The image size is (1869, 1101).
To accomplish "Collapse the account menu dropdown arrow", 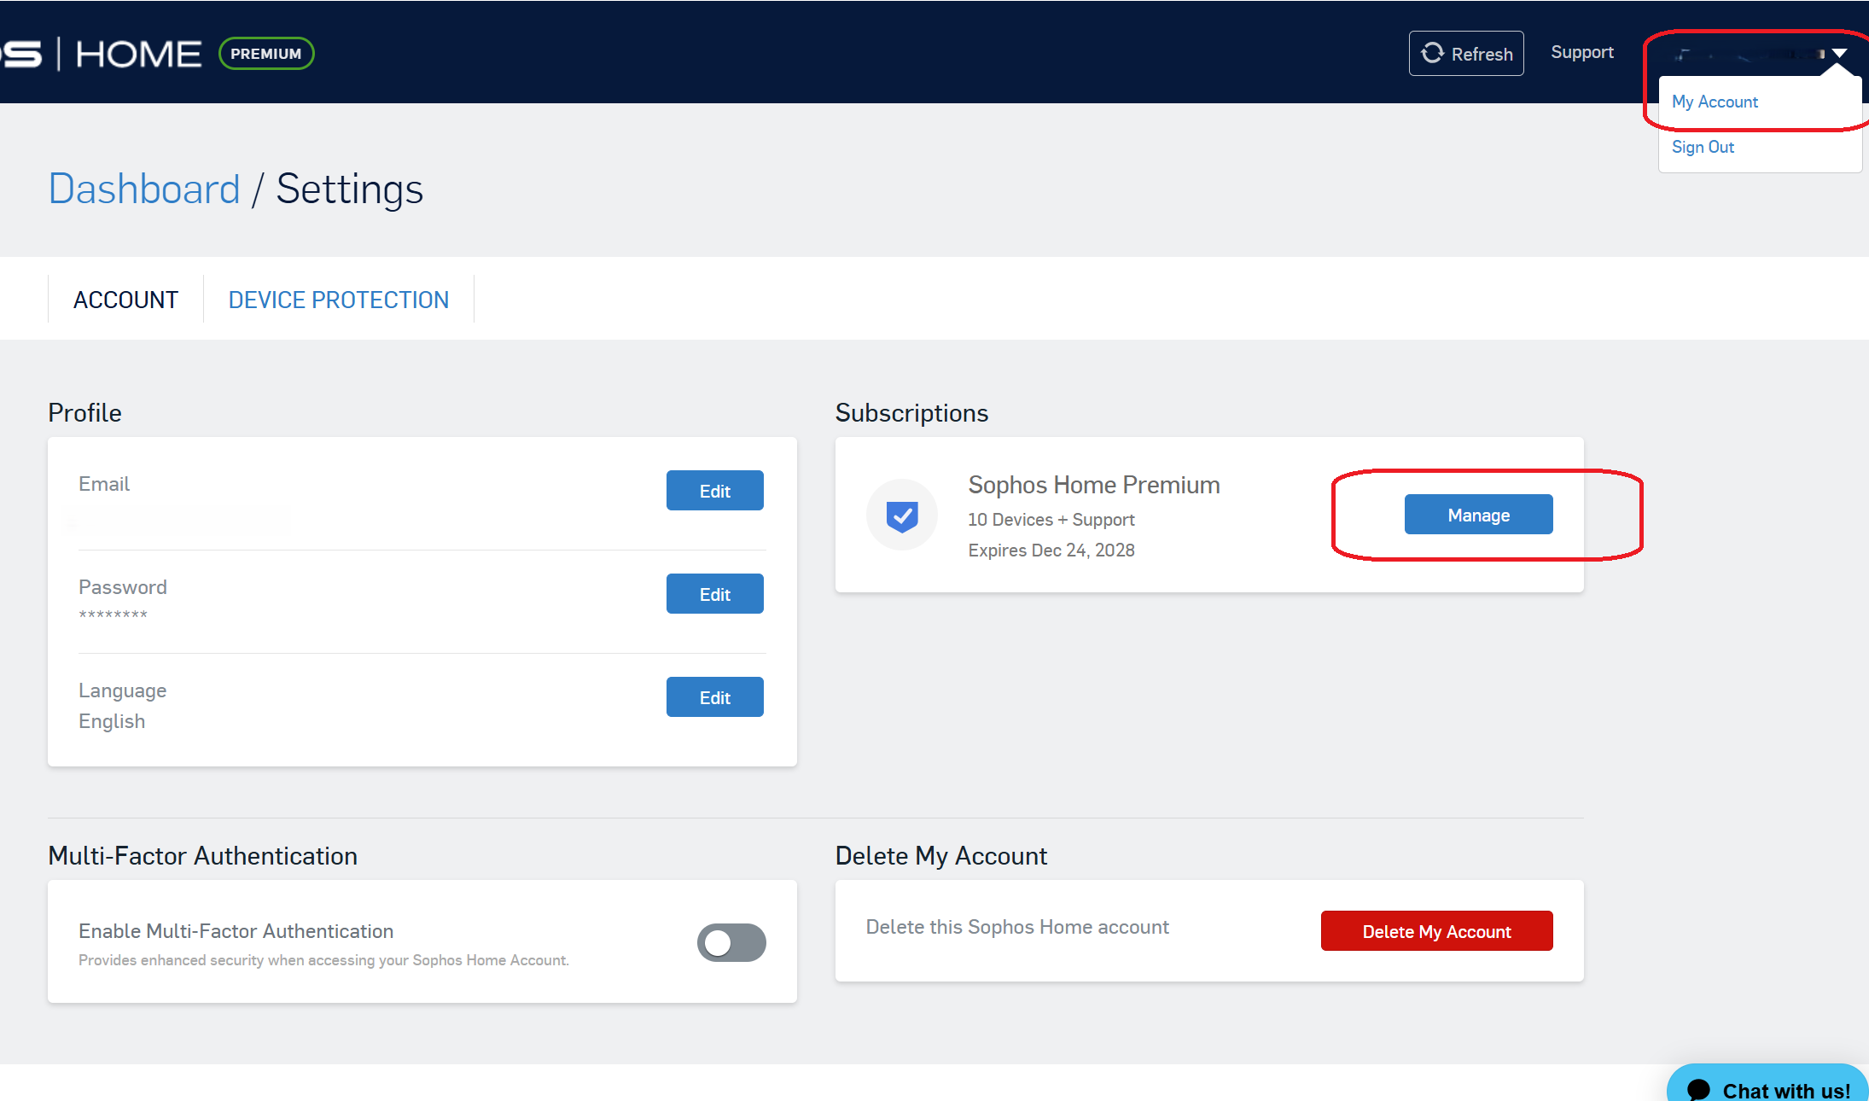I will click(1839, 54).
